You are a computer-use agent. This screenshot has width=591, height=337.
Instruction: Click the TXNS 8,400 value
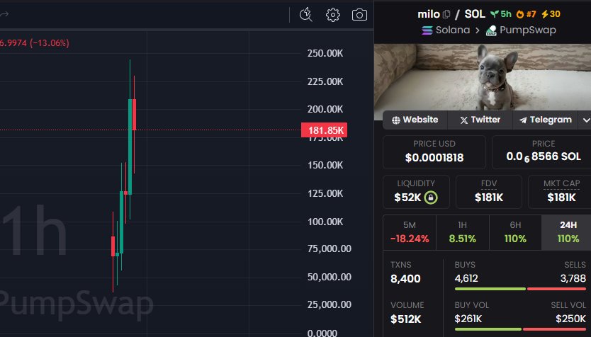pos(405,279)
